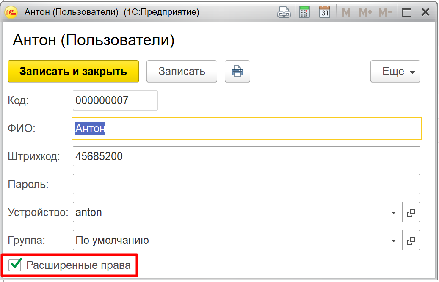
Task: Click the empty Пароль field
Action: pyautogui.click(x=246, y=184)
